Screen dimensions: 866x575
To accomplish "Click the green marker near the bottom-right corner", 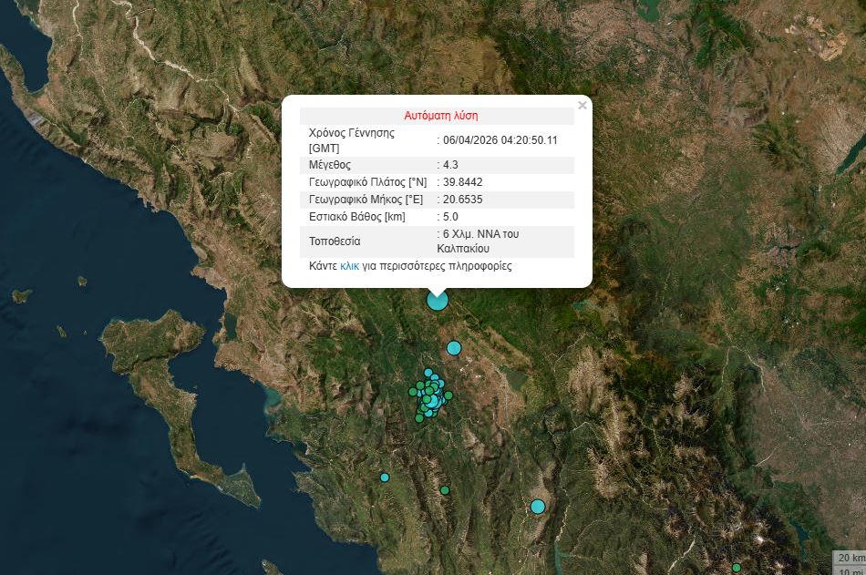I will [x=737, y=568].
